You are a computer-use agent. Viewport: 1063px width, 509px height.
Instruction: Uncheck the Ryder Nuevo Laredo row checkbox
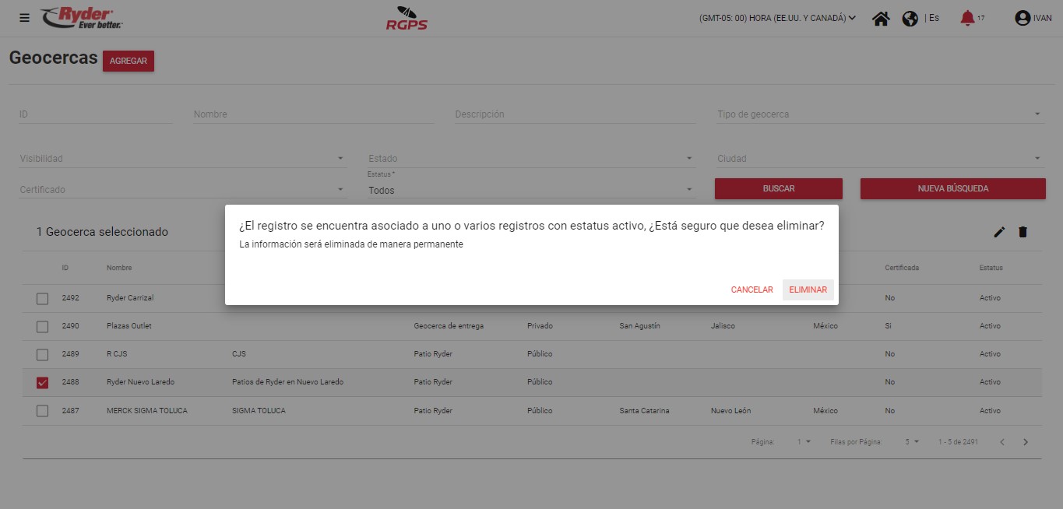tap(43, 382)
